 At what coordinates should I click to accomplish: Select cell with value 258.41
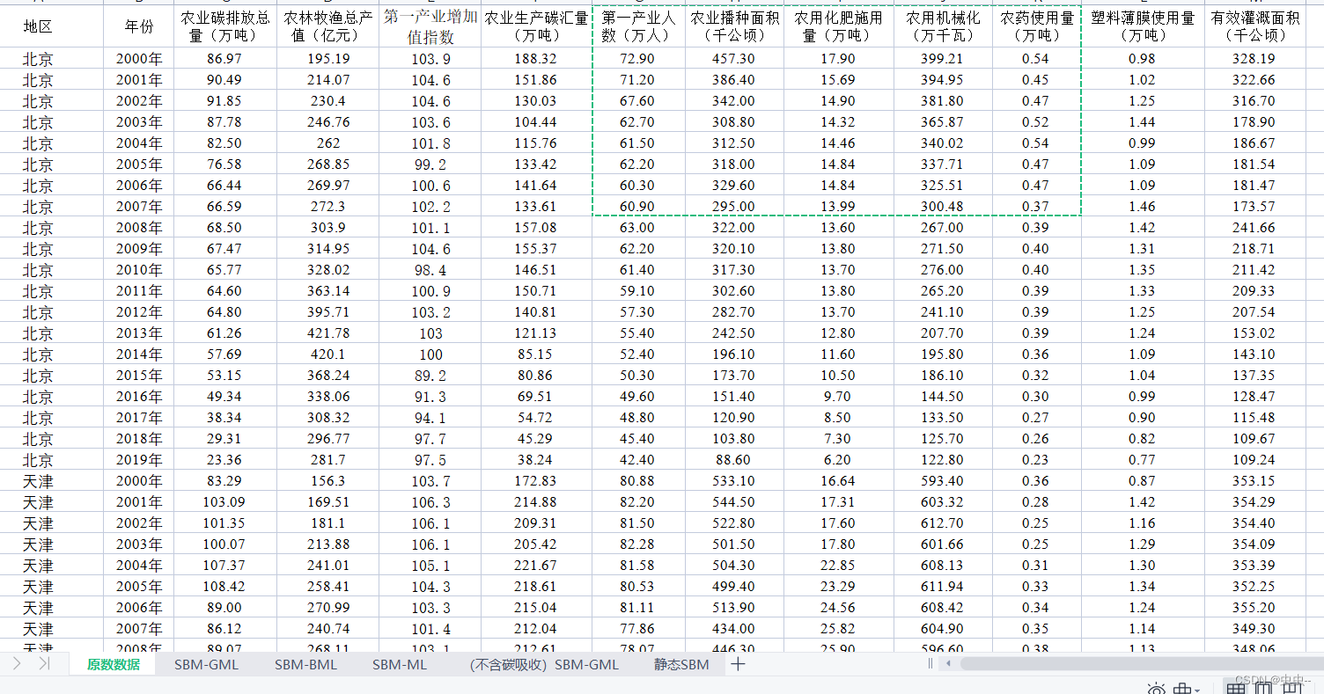(328, 587)
